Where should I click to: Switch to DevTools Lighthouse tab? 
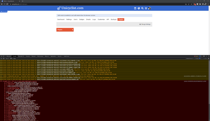tap(66, 56)
